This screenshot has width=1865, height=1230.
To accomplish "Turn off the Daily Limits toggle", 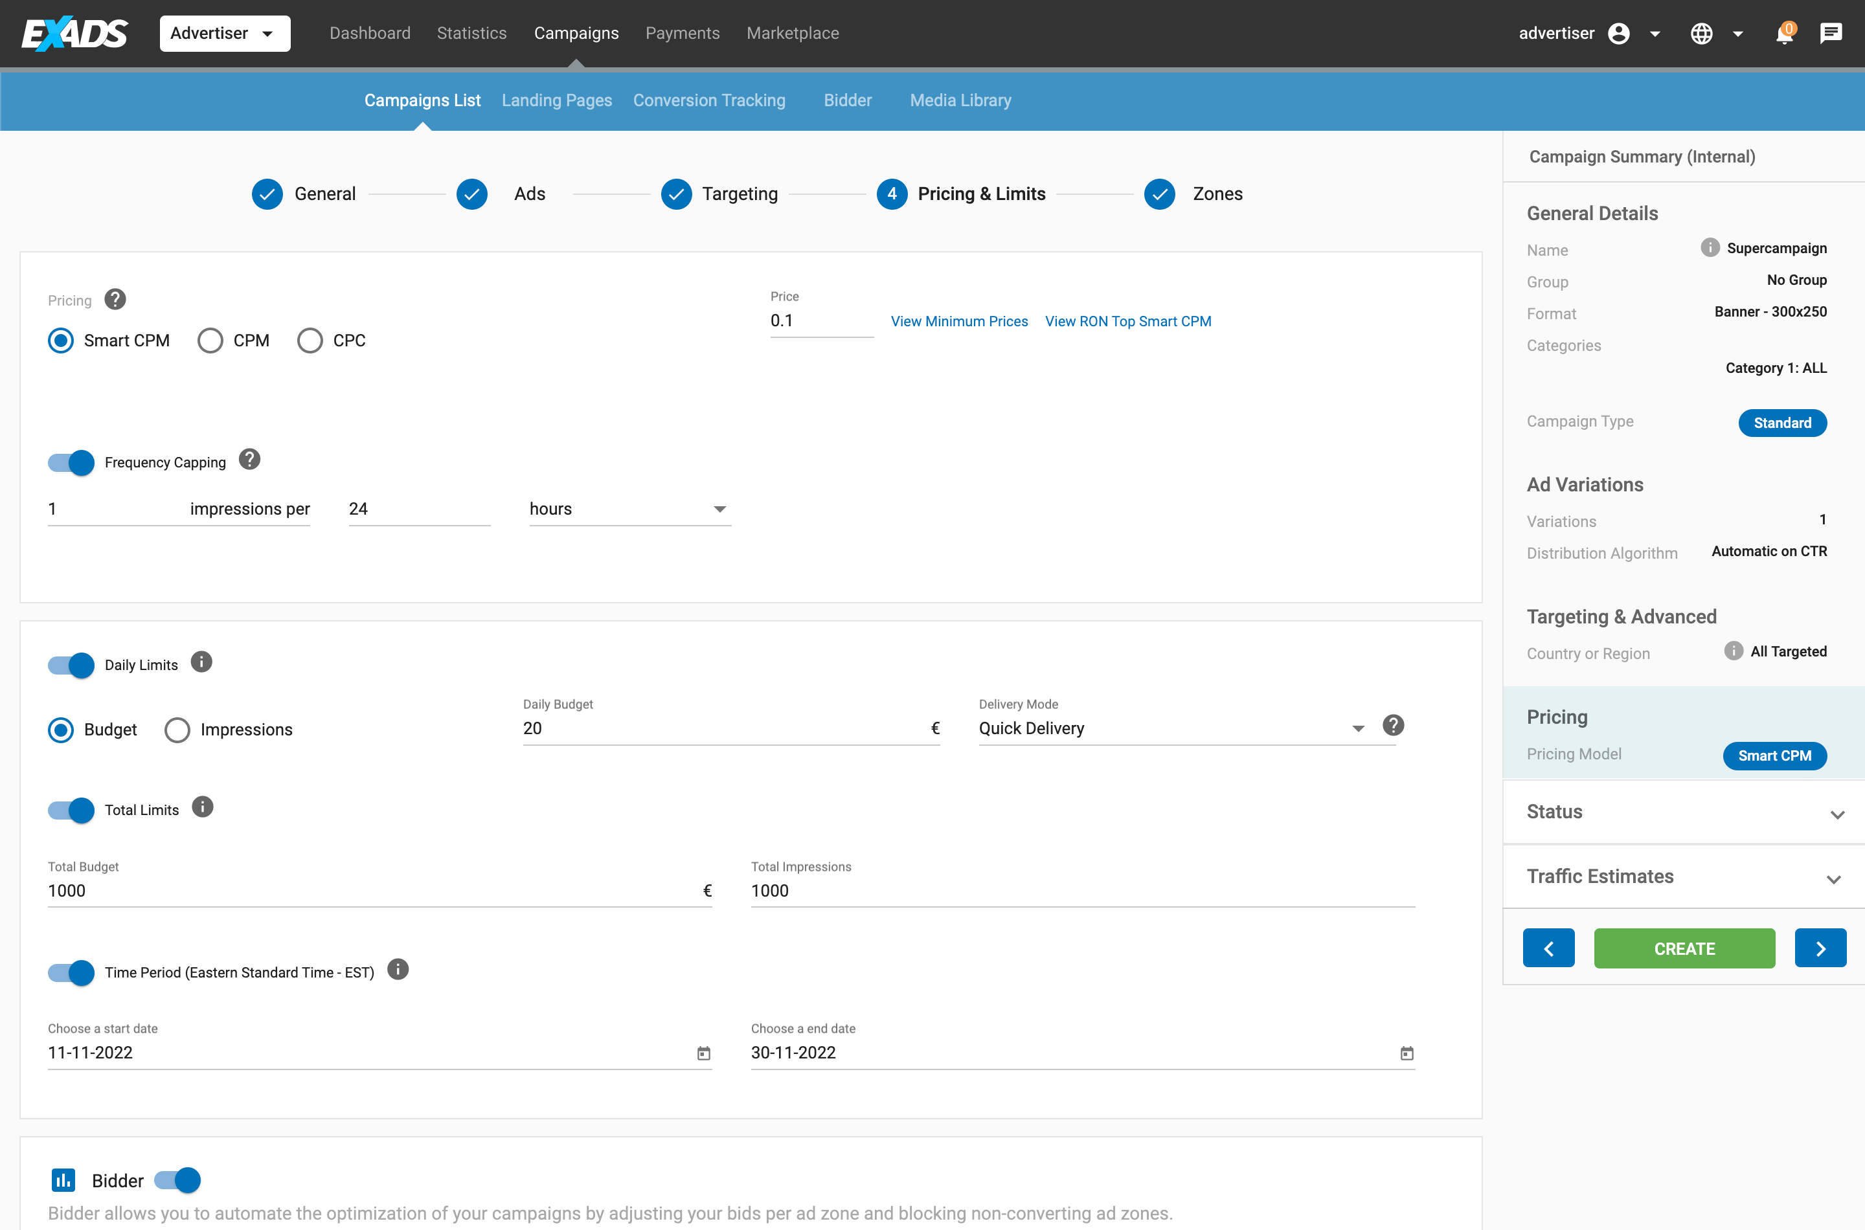I will [x=71, y=665].
